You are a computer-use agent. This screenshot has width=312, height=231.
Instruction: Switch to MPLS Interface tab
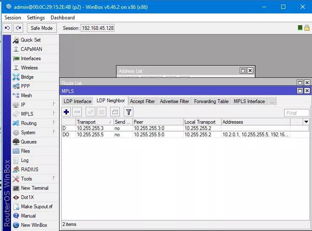point(250,101)
